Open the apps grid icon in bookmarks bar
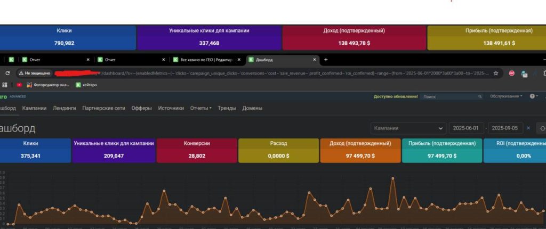This screenshot has width=546, height=229. (5, 85)
